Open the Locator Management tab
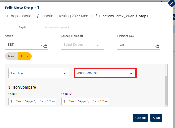Image resolution: width=175 pixels, height=128 pixels. [x=57, y=27]
